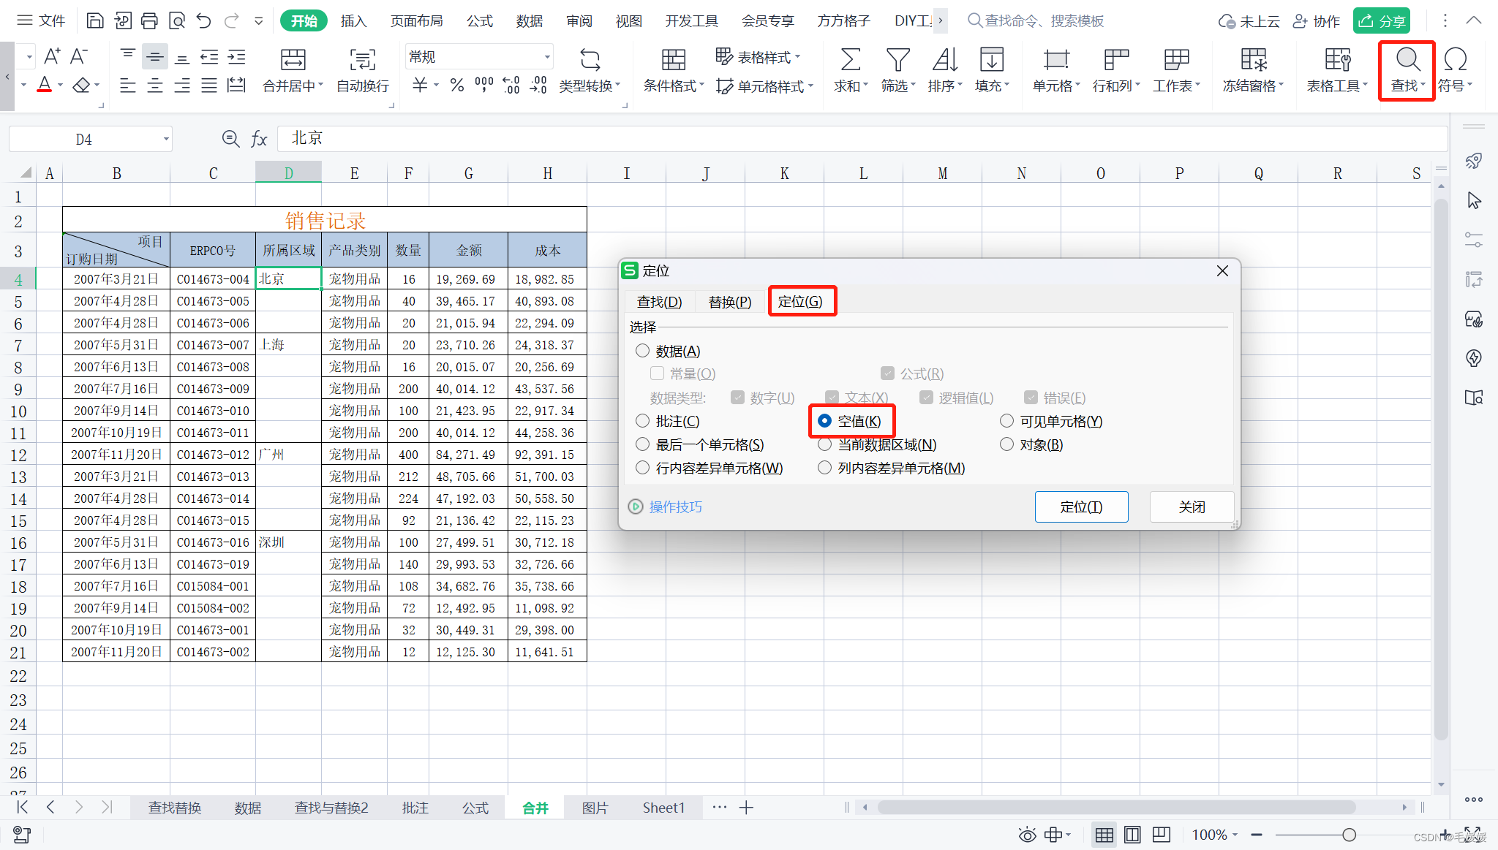
Task: Click the Wrap Text (自动换行) icon
Action: [362, 60]
